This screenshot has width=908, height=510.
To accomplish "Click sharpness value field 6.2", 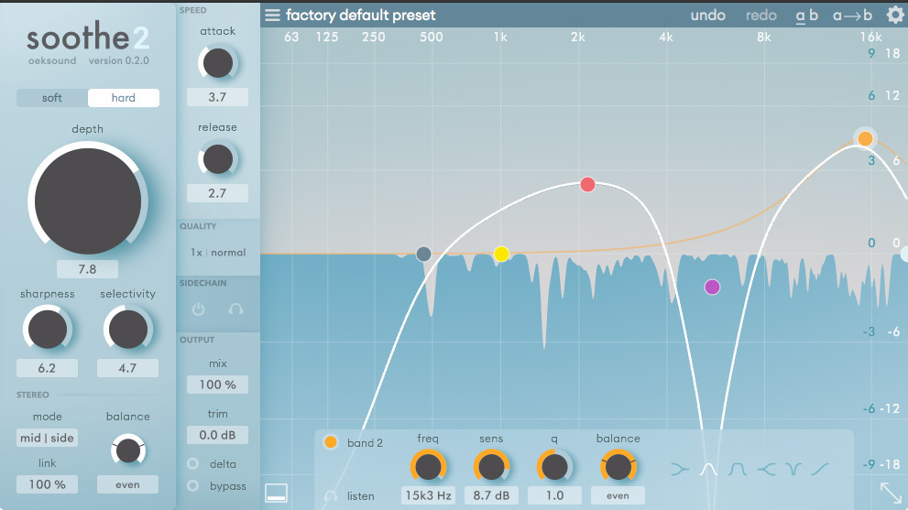I will 47,368.
